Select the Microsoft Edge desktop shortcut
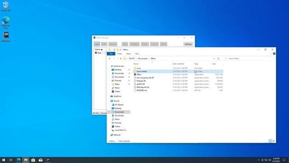 pyautogui.click(x=6, y=22)
